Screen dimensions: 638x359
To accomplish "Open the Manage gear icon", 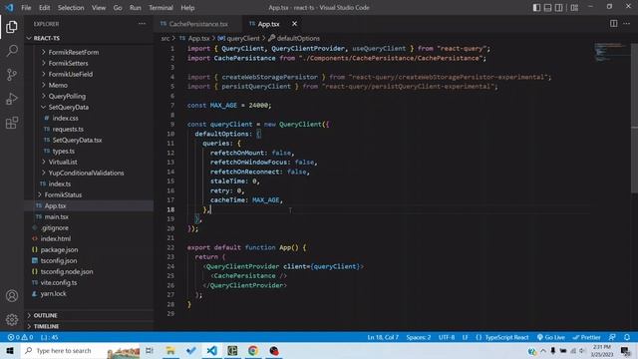I will click(12, 319).
